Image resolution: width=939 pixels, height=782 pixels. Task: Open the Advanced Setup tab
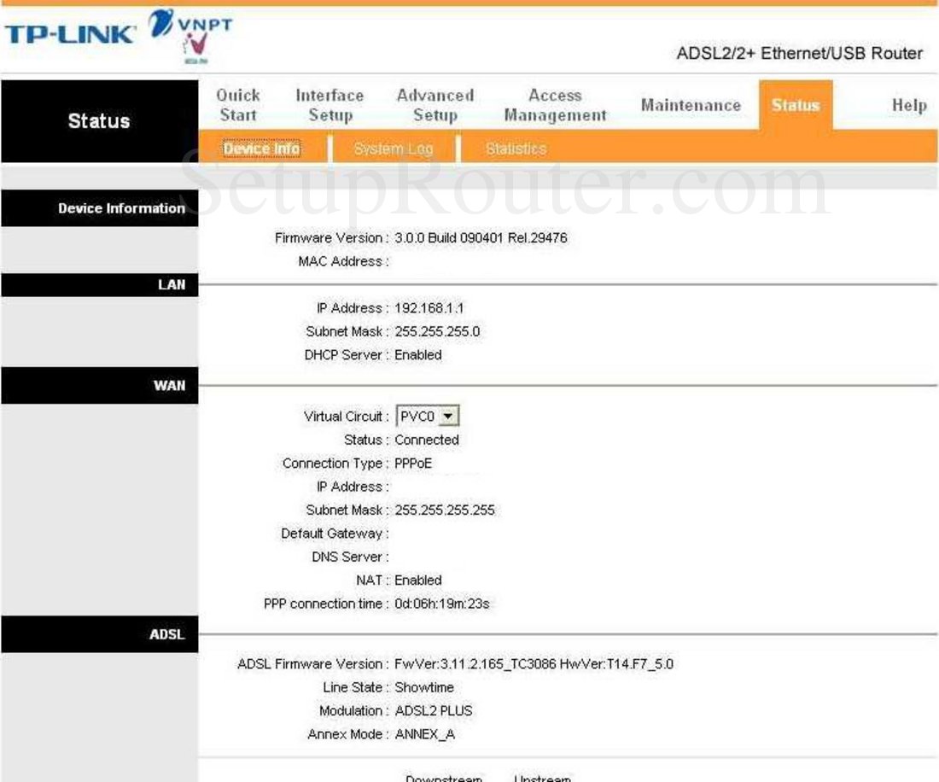click(435, 105)
